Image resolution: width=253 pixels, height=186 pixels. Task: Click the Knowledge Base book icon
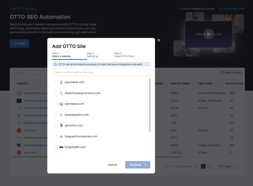[x=220, y=9]
